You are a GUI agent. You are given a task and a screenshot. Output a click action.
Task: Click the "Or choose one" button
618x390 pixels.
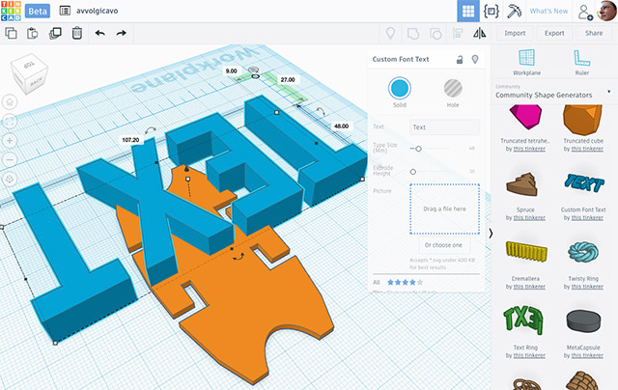[444, 244]
